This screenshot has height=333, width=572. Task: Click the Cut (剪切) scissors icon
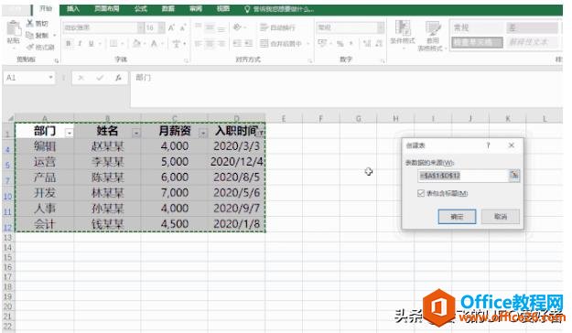coord(30,23)
